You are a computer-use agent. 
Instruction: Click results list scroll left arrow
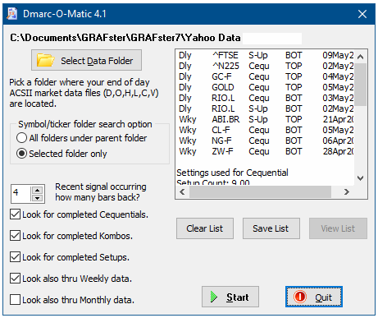pyautogui.click(x=182, y=192)
